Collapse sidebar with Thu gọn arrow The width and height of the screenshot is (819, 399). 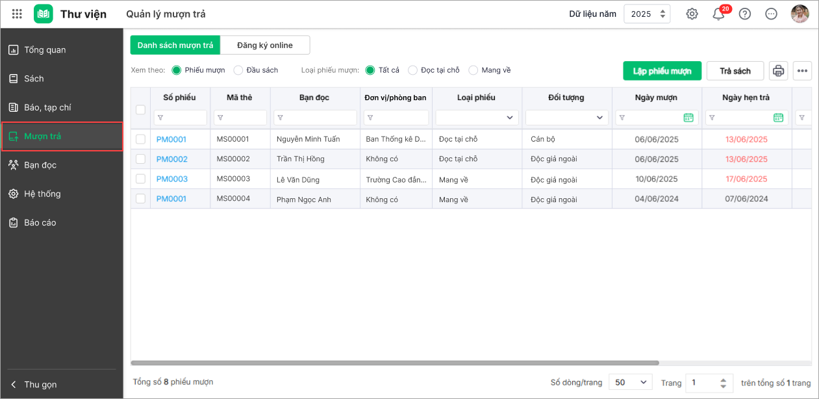pos(13,384)
